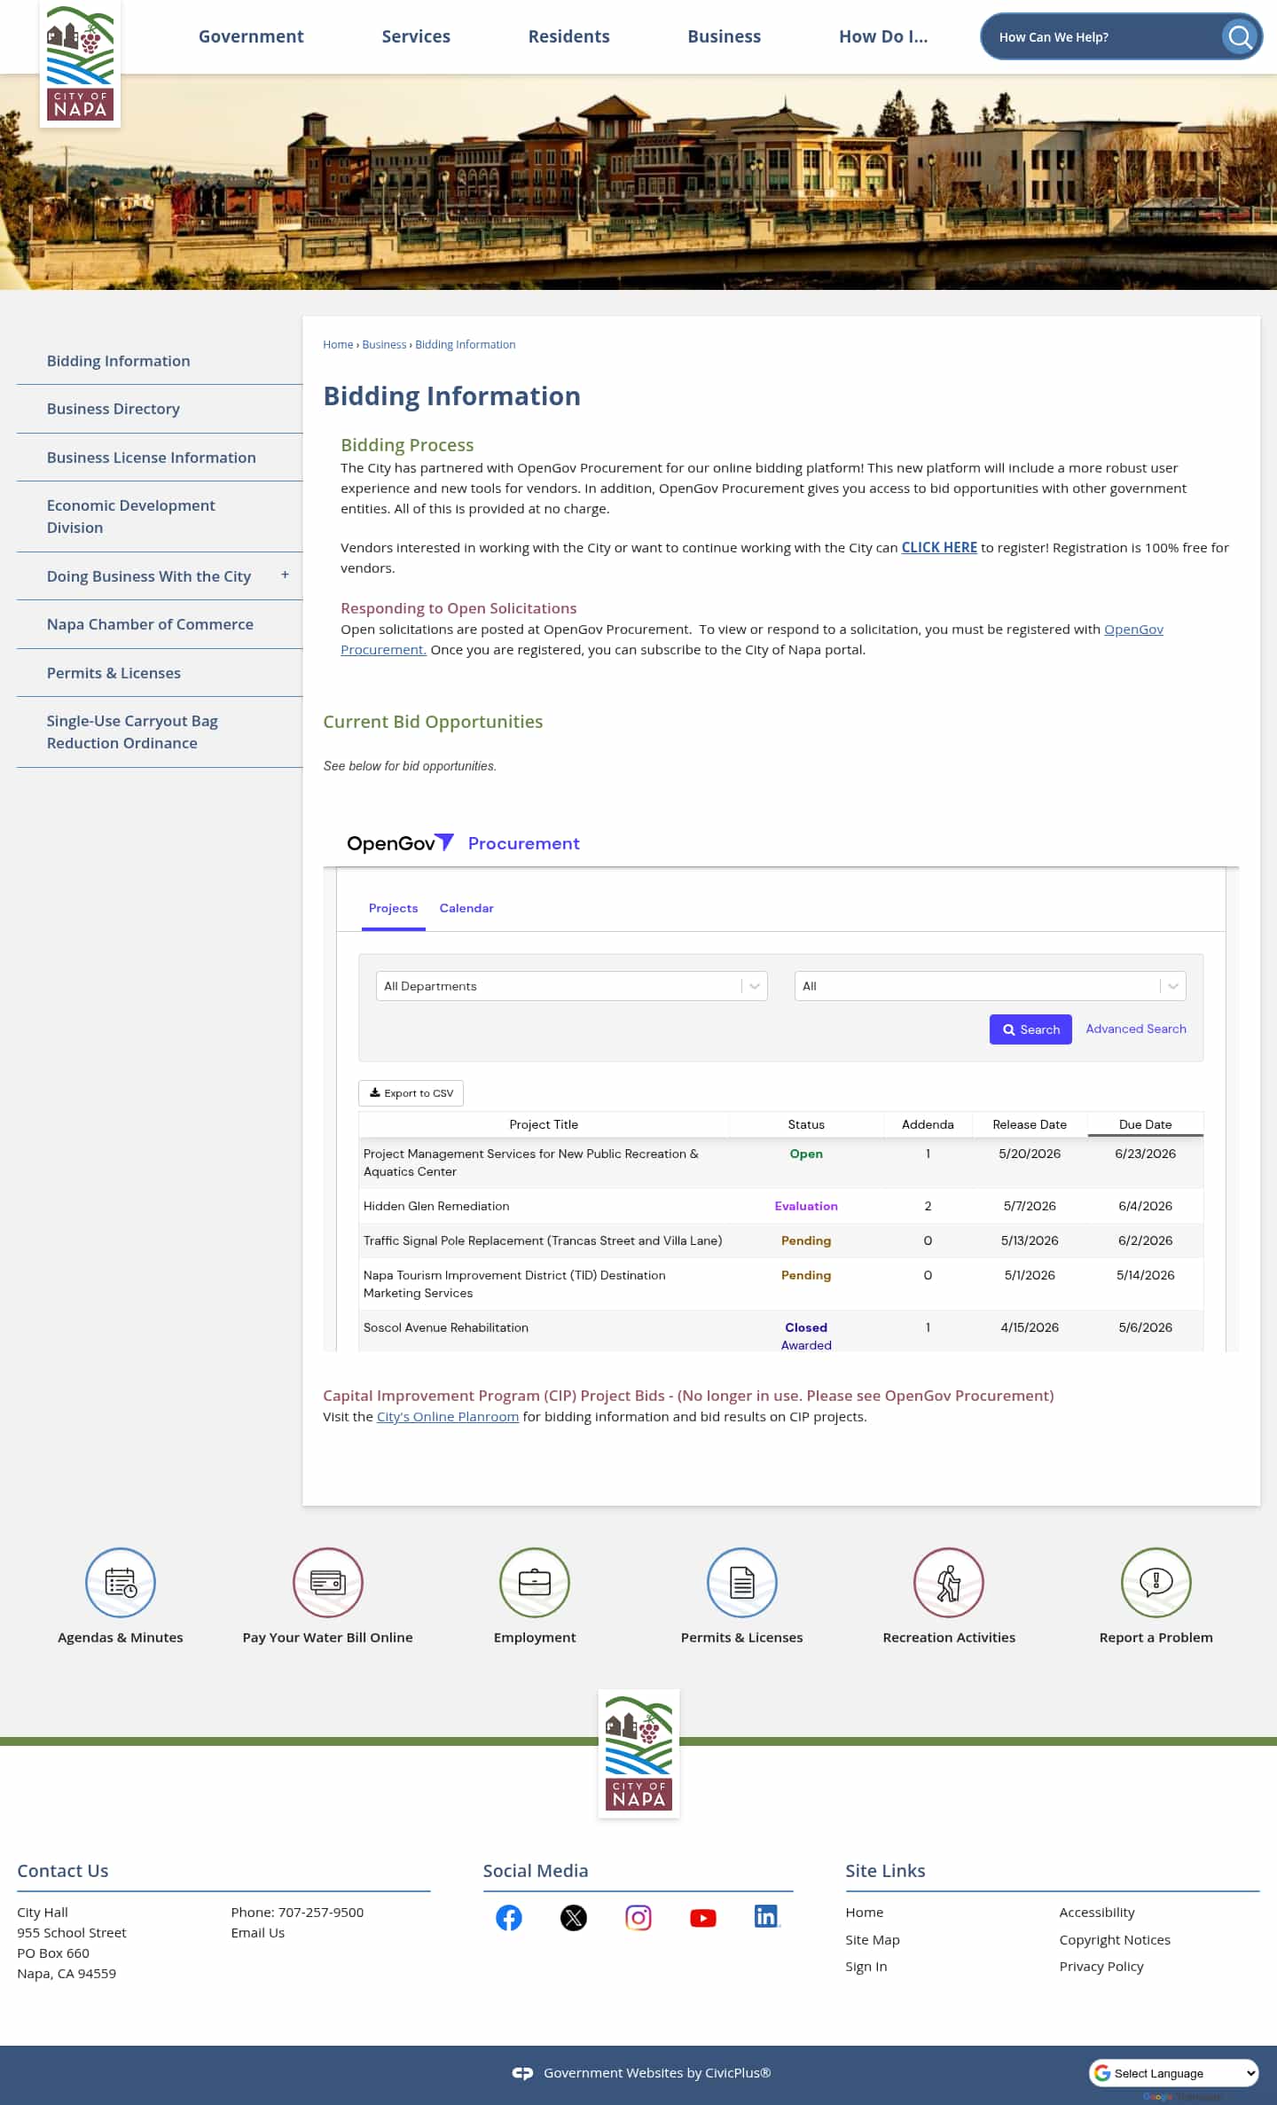Click the How Can We Help search field
Image resolution: width=1277 pixels, height=2105 pixels.
coord(1104,36)
